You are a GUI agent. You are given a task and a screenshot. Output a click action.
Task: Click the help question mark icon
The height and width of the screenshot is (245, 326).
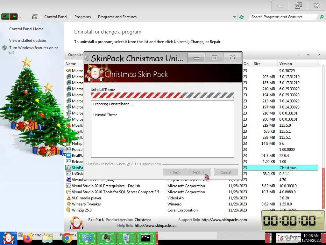click(x=318, y=55)
